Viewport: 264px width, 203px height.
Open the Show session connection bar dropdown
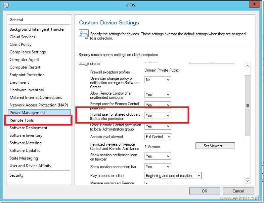click(x=158, y=167)
